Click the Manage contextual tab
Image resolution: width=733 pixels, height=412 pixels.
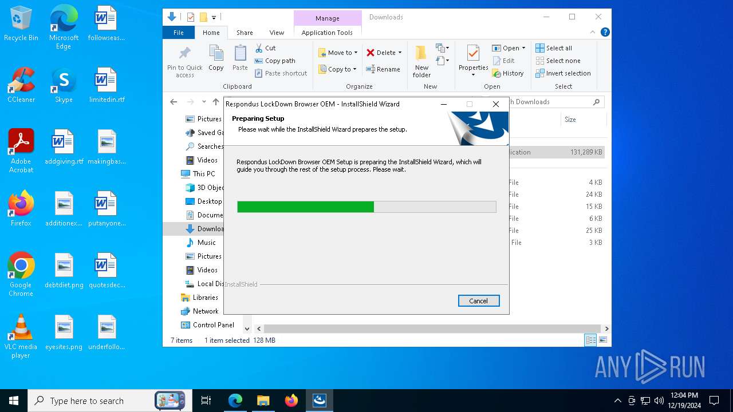tap(328, 18)
